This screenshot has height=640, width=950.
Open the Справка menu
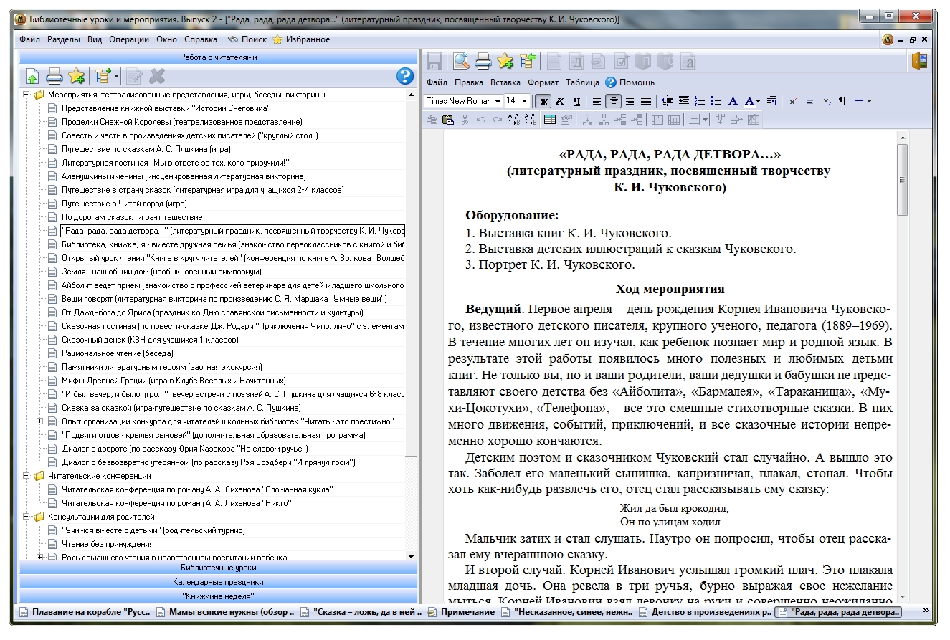(x=201, y=39)
